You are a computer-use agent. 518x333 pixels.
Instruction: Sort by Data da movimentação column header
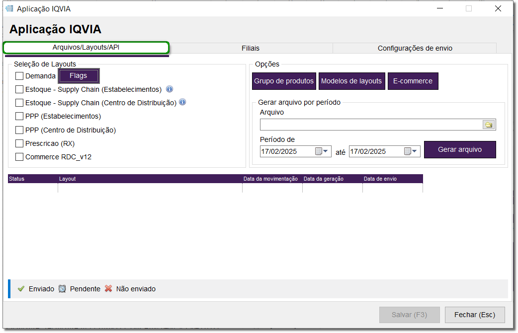tap(272, 179)
